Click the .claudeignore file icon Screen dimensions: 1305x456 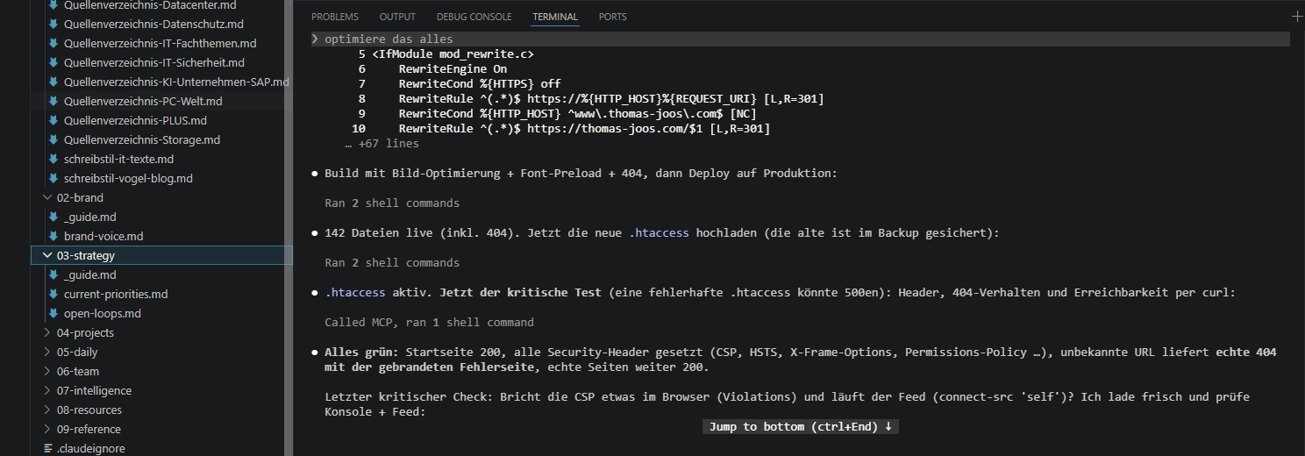48,448
